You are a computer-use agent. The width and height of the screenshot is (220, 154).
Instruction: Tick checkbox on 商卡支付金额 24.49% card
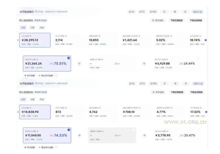point(198,58)
